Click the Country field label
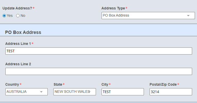Image resolution: width=197 pixels, height=103 pixels. (x=12, y=85)
